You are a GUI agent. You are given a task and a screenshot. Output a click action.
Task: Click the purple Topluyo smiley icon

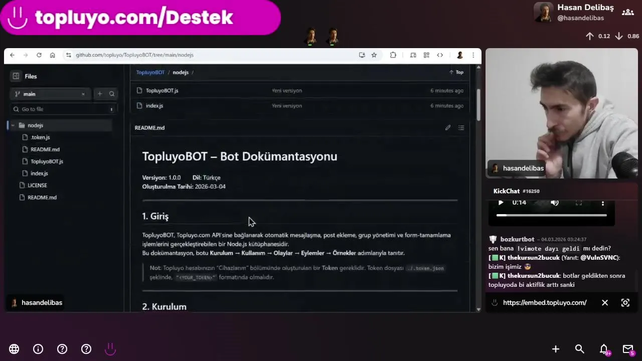110,349
